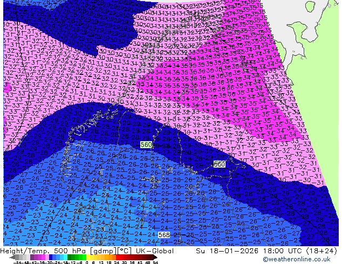
Task: Click the pale-green 560 contour label
Action: click(146, 144)
